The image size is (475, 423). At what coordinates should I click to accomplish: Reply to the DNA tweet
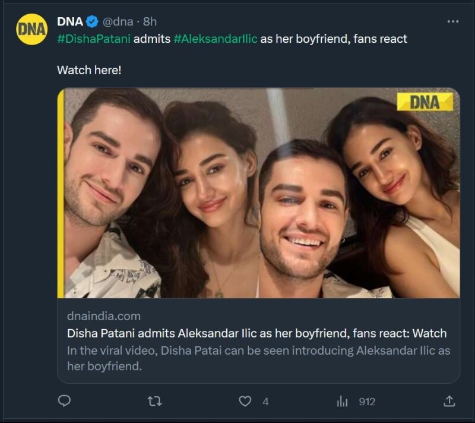pyautogui.click(x=64, y=402)
